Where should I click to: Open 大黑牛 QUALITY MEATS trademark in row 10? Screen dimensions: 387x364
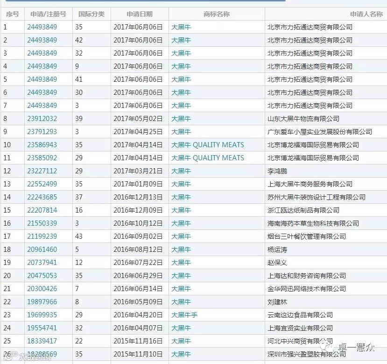coord(208,145)
